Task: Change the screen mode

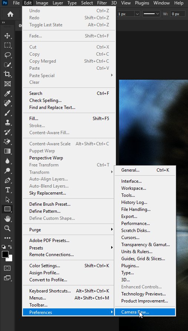Action: (7, 278)
